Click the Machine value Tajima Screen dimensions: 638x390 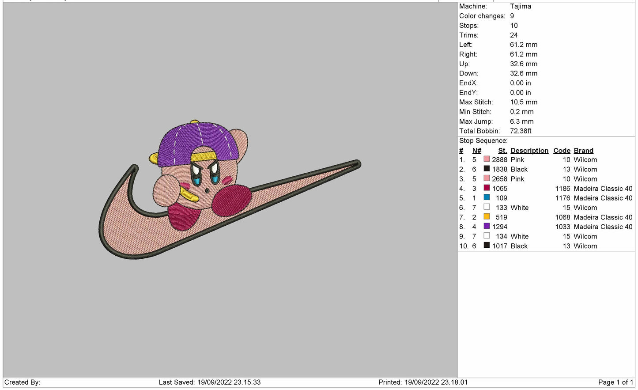[x=520, y=6]
